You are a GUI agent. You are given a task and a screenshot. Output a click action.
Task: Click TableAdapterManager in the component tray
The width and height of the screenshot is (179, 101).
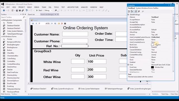coord(114,89)
